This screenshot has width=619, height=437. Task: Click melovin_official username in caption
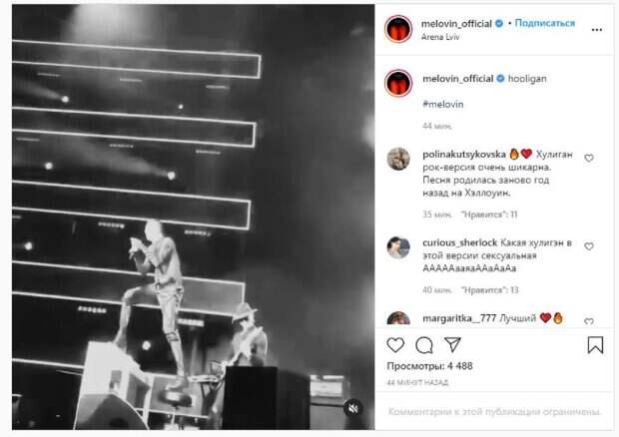pyautogui.click(x=458, y=79)
